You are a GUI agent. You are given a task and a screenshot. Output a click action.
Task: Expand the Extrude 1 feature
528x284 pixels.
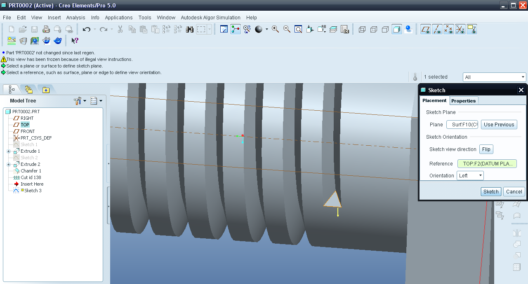pos(9,151)
